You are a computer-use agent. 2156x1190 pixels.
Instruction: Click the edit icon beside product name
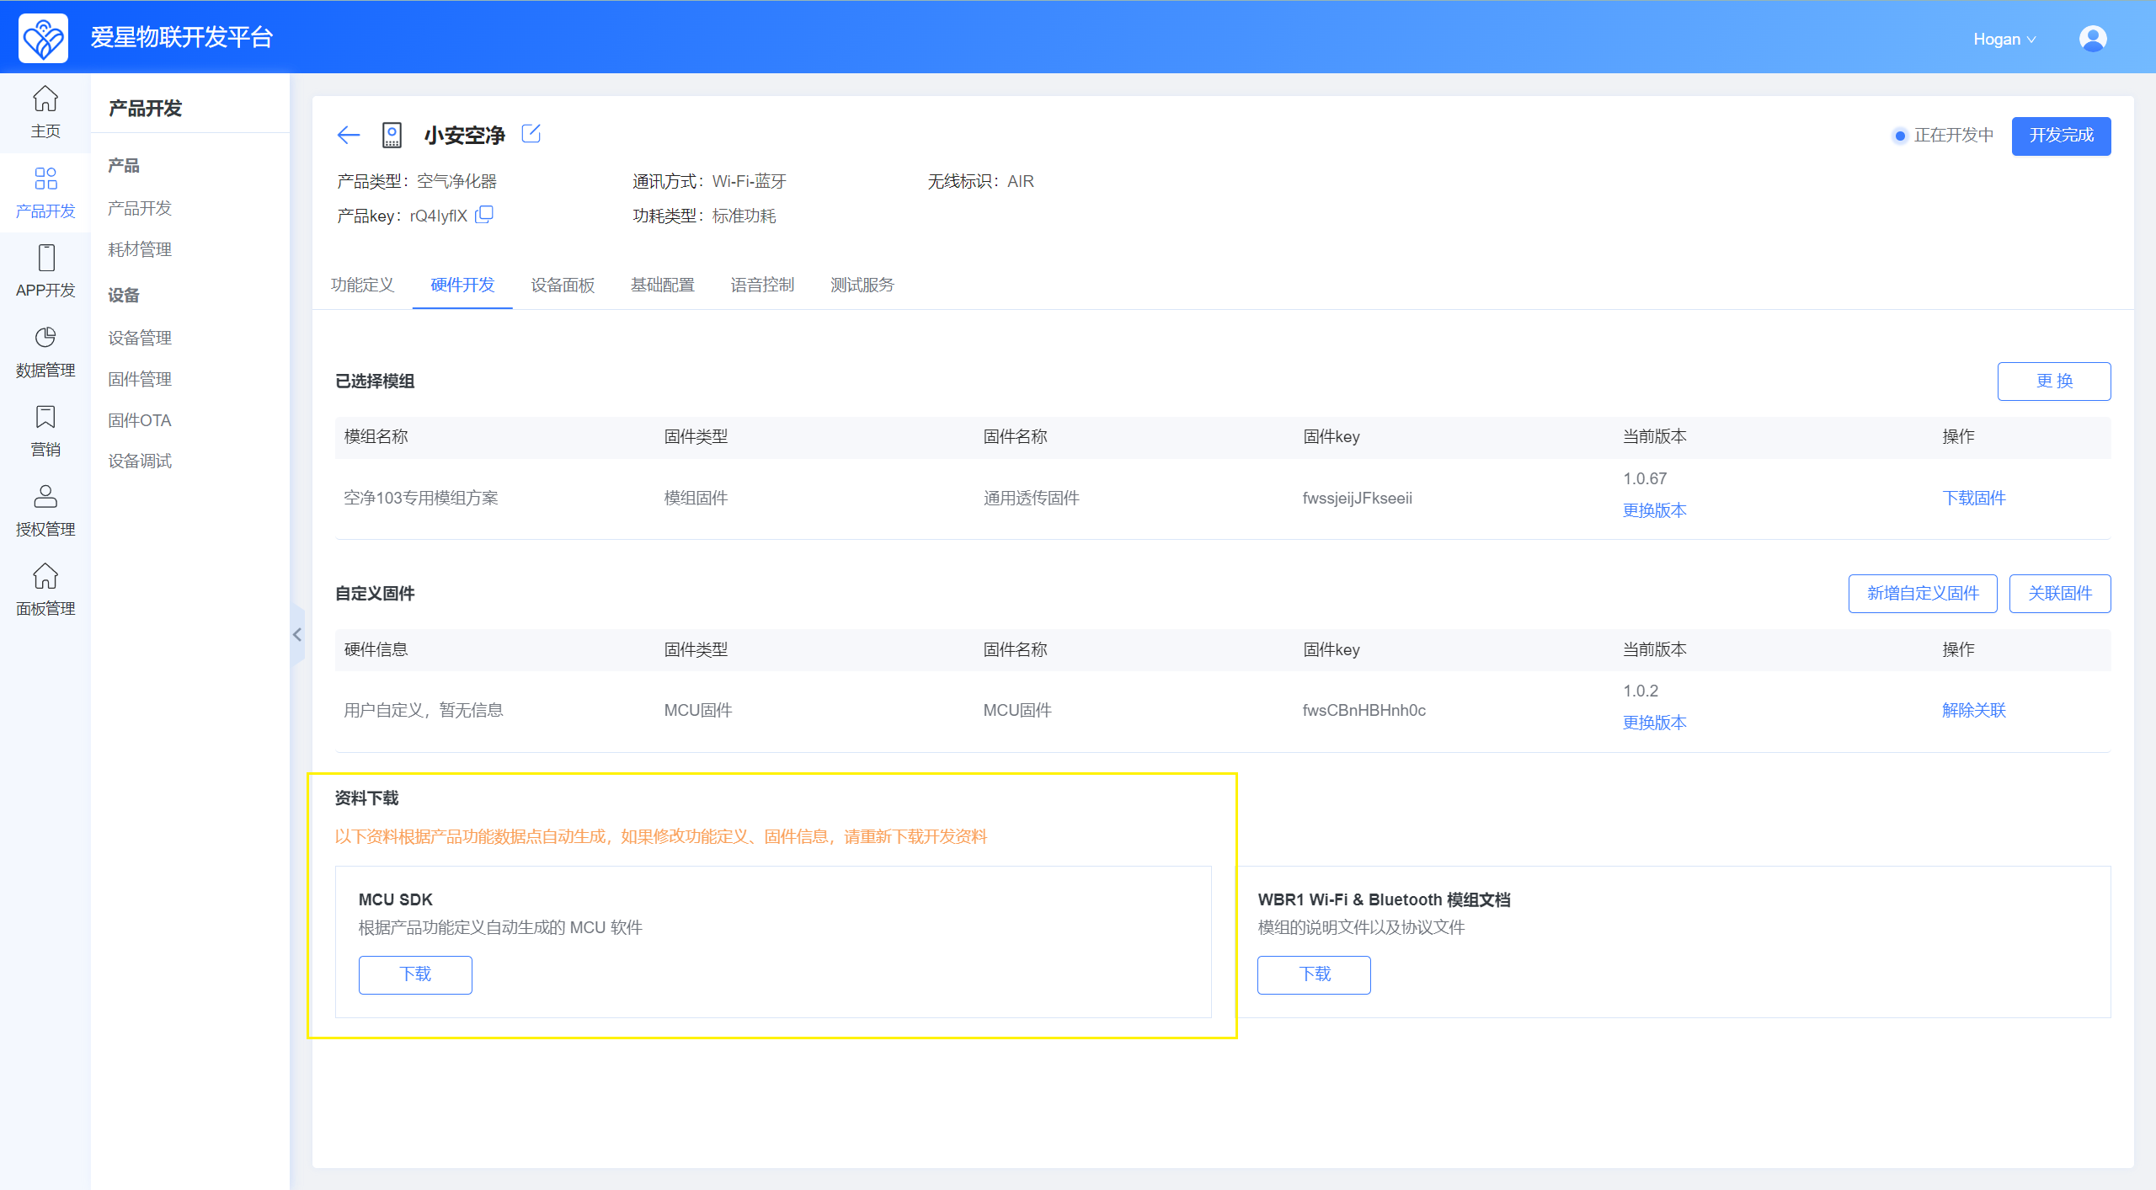pos(531,133)
